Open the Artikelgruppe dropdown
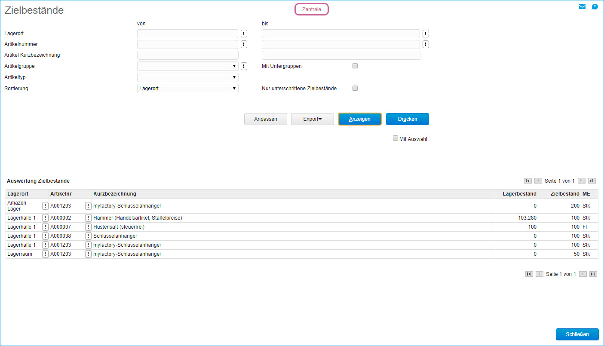Image resolution: width=604 pixels, height=346 pixels. (x=187, y=66)
